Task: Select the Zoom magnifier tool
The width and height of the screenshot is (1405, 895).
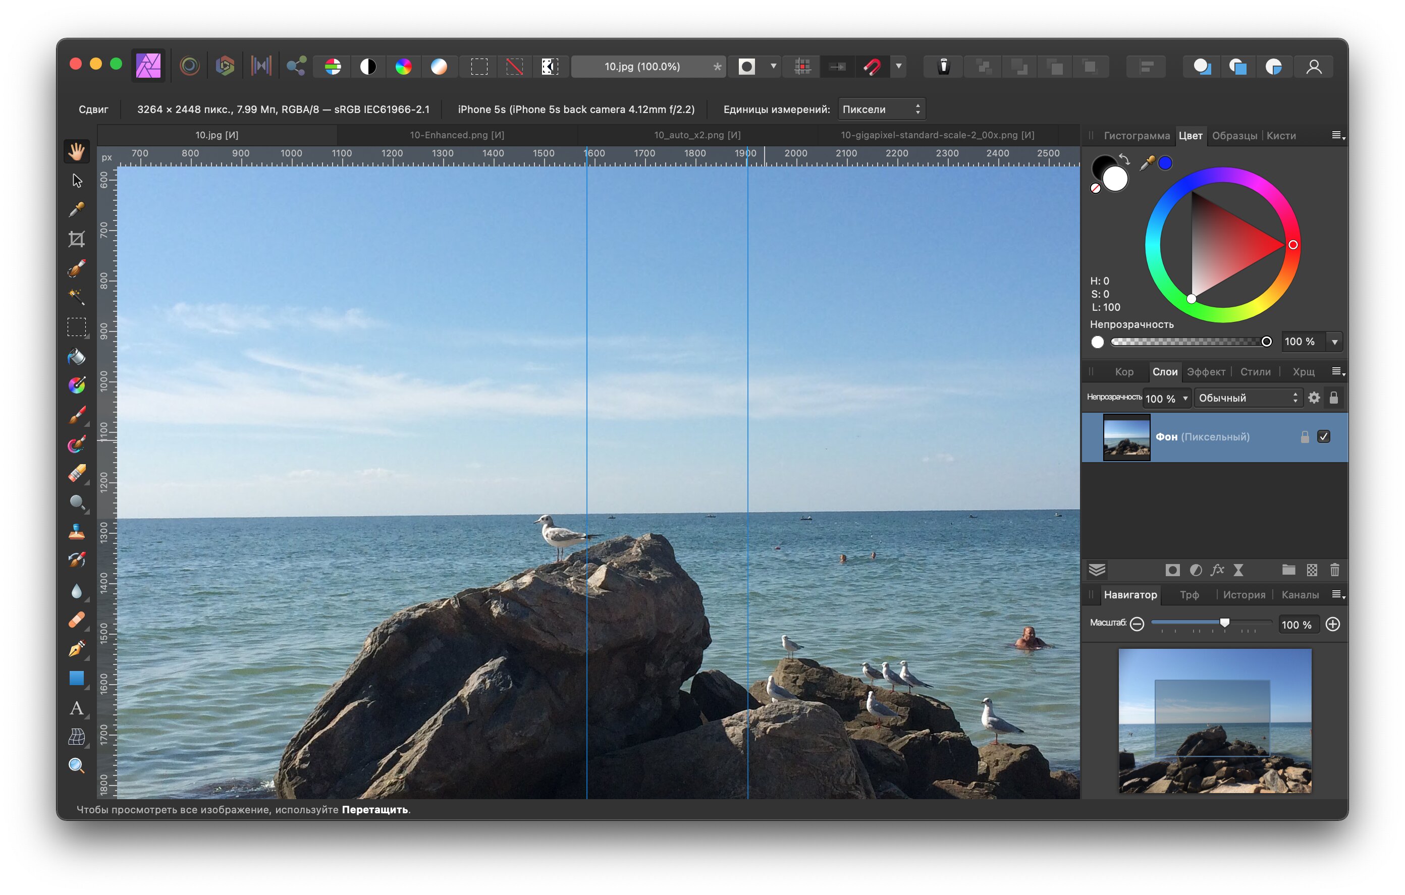Action: (76, 766)
